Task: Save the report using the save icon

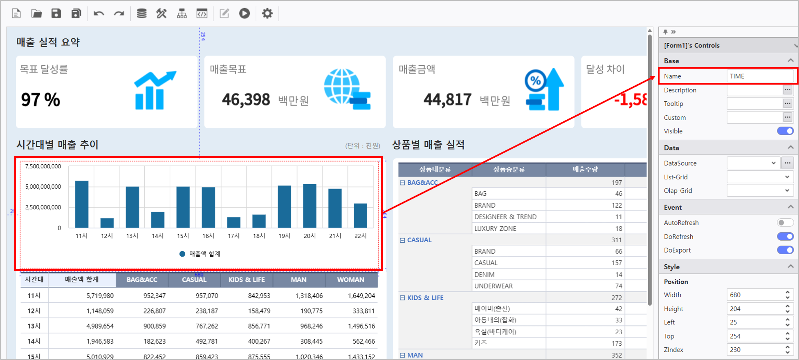Action: click(56, 13)
